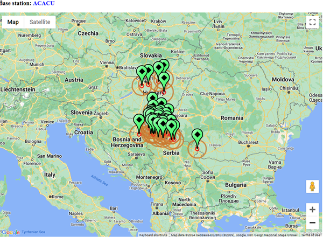Click the Venice city label
The height and width of the screenshot is (237, 323).
point(47,122)
